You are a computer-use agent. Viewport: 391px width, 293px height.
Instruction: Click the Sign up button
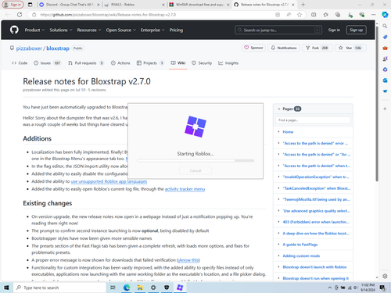point(356,30)
